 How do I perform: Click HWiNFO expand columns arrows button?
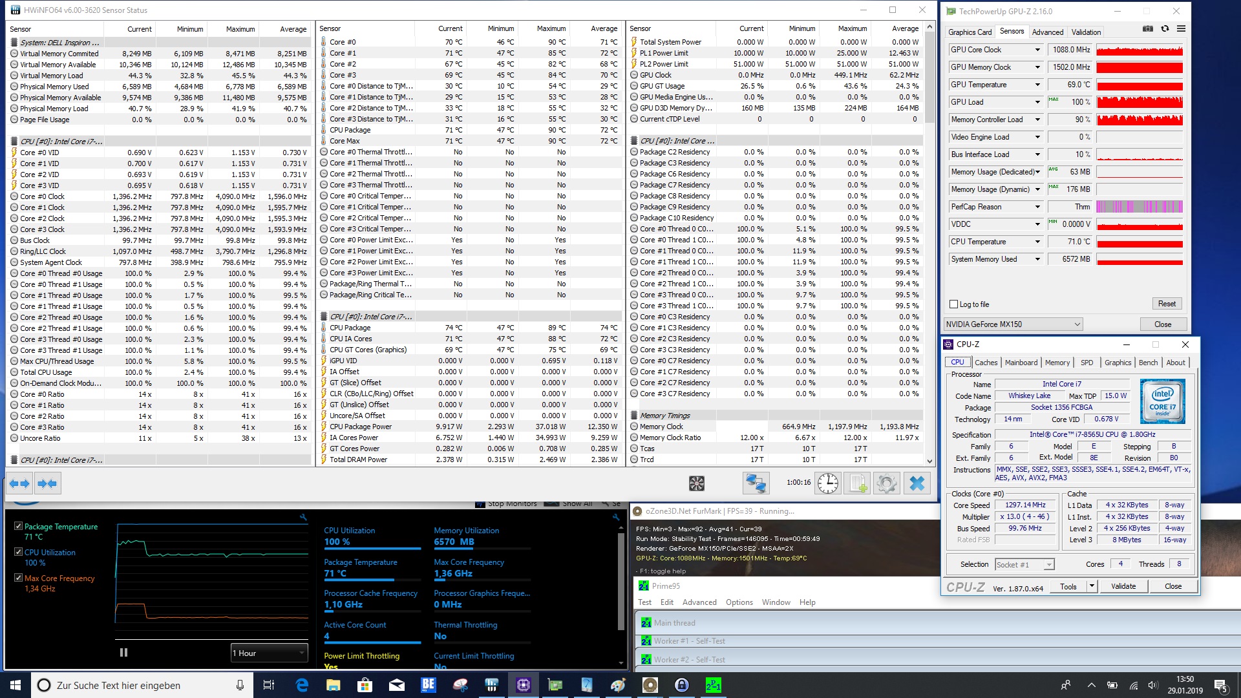tap(19, 483)
